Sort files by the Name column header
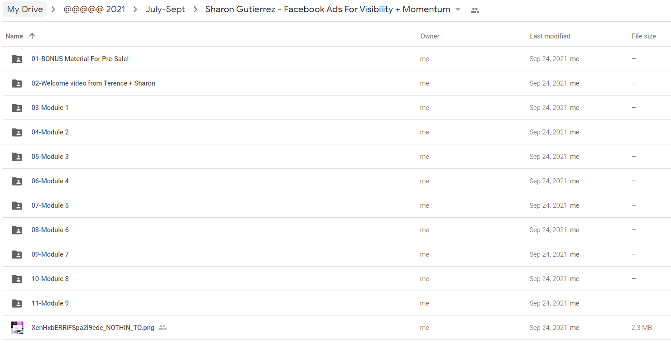Viewport: 671px width, 344px height. tap(14, 36)
